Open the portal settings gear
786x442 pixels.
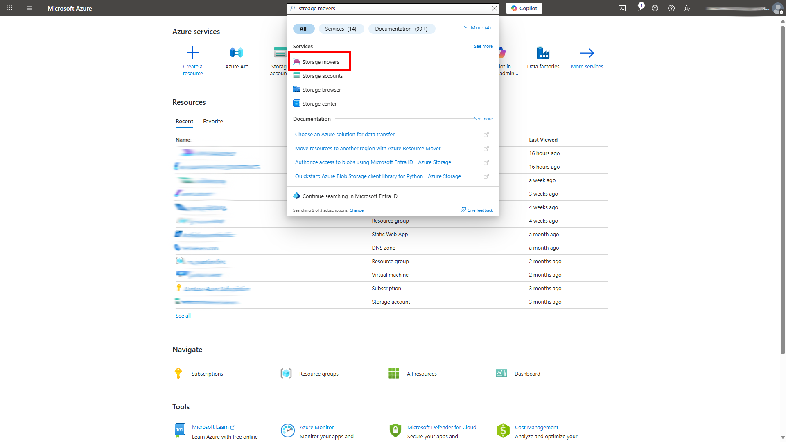pos(655,8)
